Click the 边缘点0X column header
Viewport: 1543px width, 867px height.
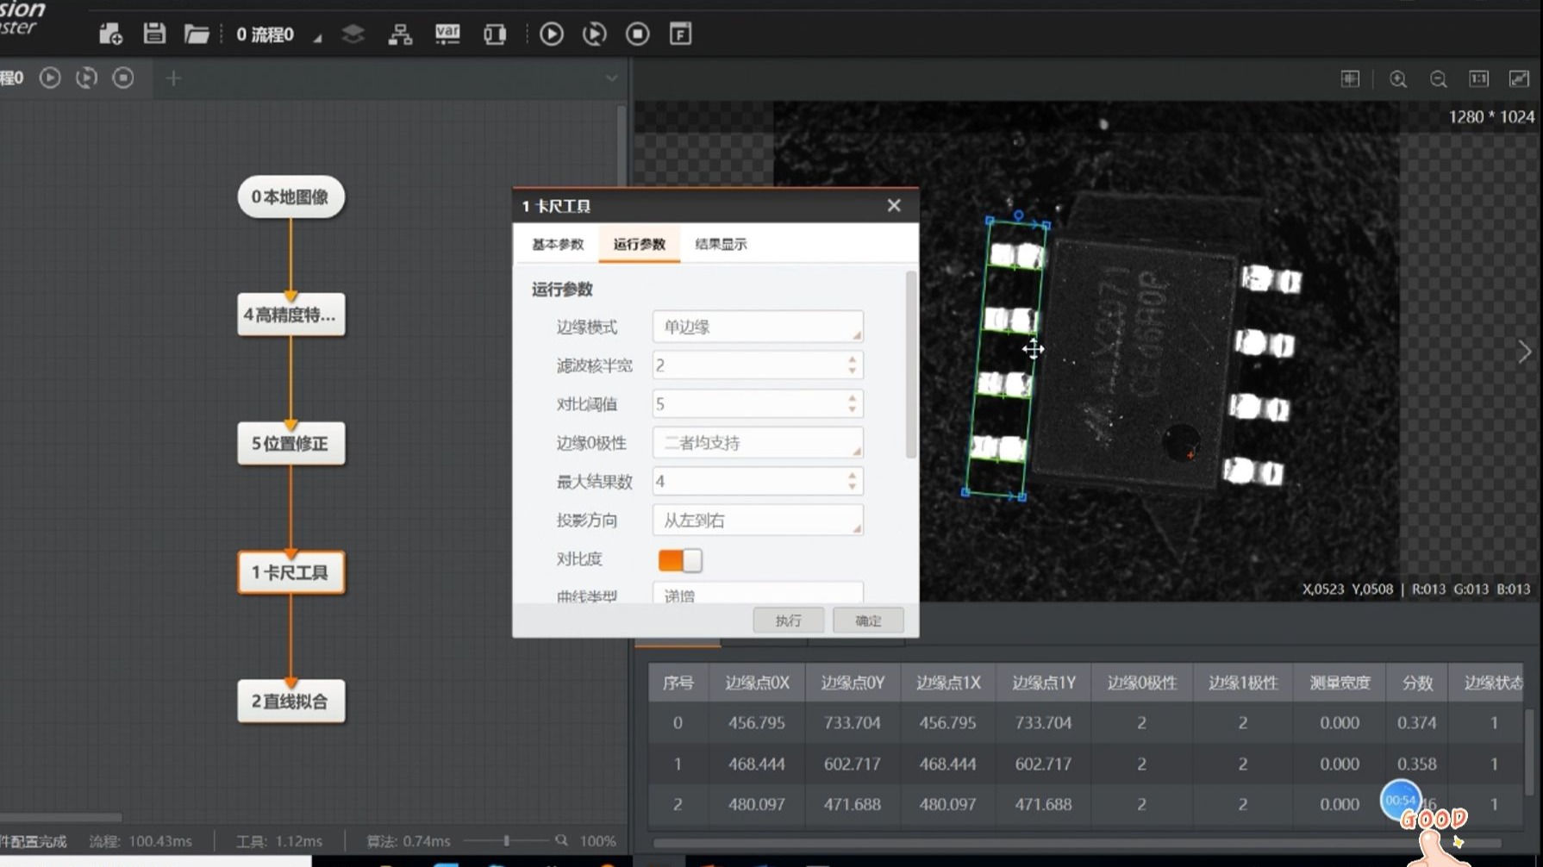point(756,683)
